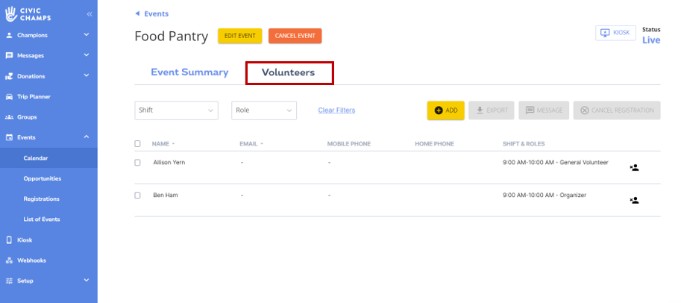Click the Clear Filters link

336,110
